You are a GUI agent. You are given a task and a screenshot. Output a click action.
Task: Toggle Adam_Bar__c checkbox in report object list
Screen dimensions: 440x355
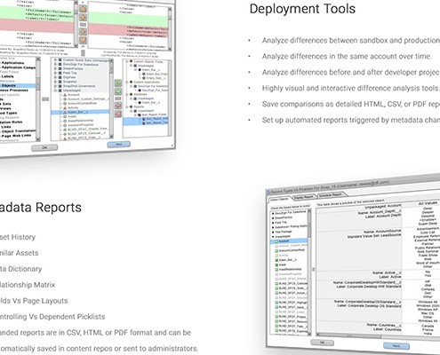[x=277, y=260]
